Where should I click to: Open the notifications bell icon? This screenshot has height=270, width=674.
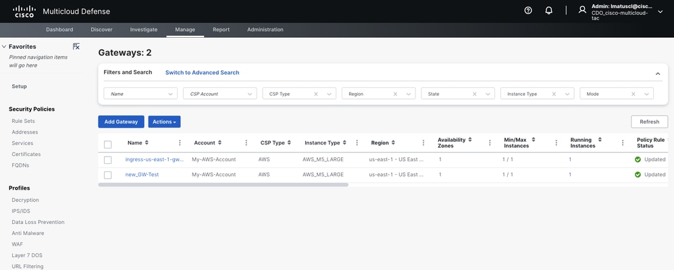pyautogui.click(x=549, y=11)
